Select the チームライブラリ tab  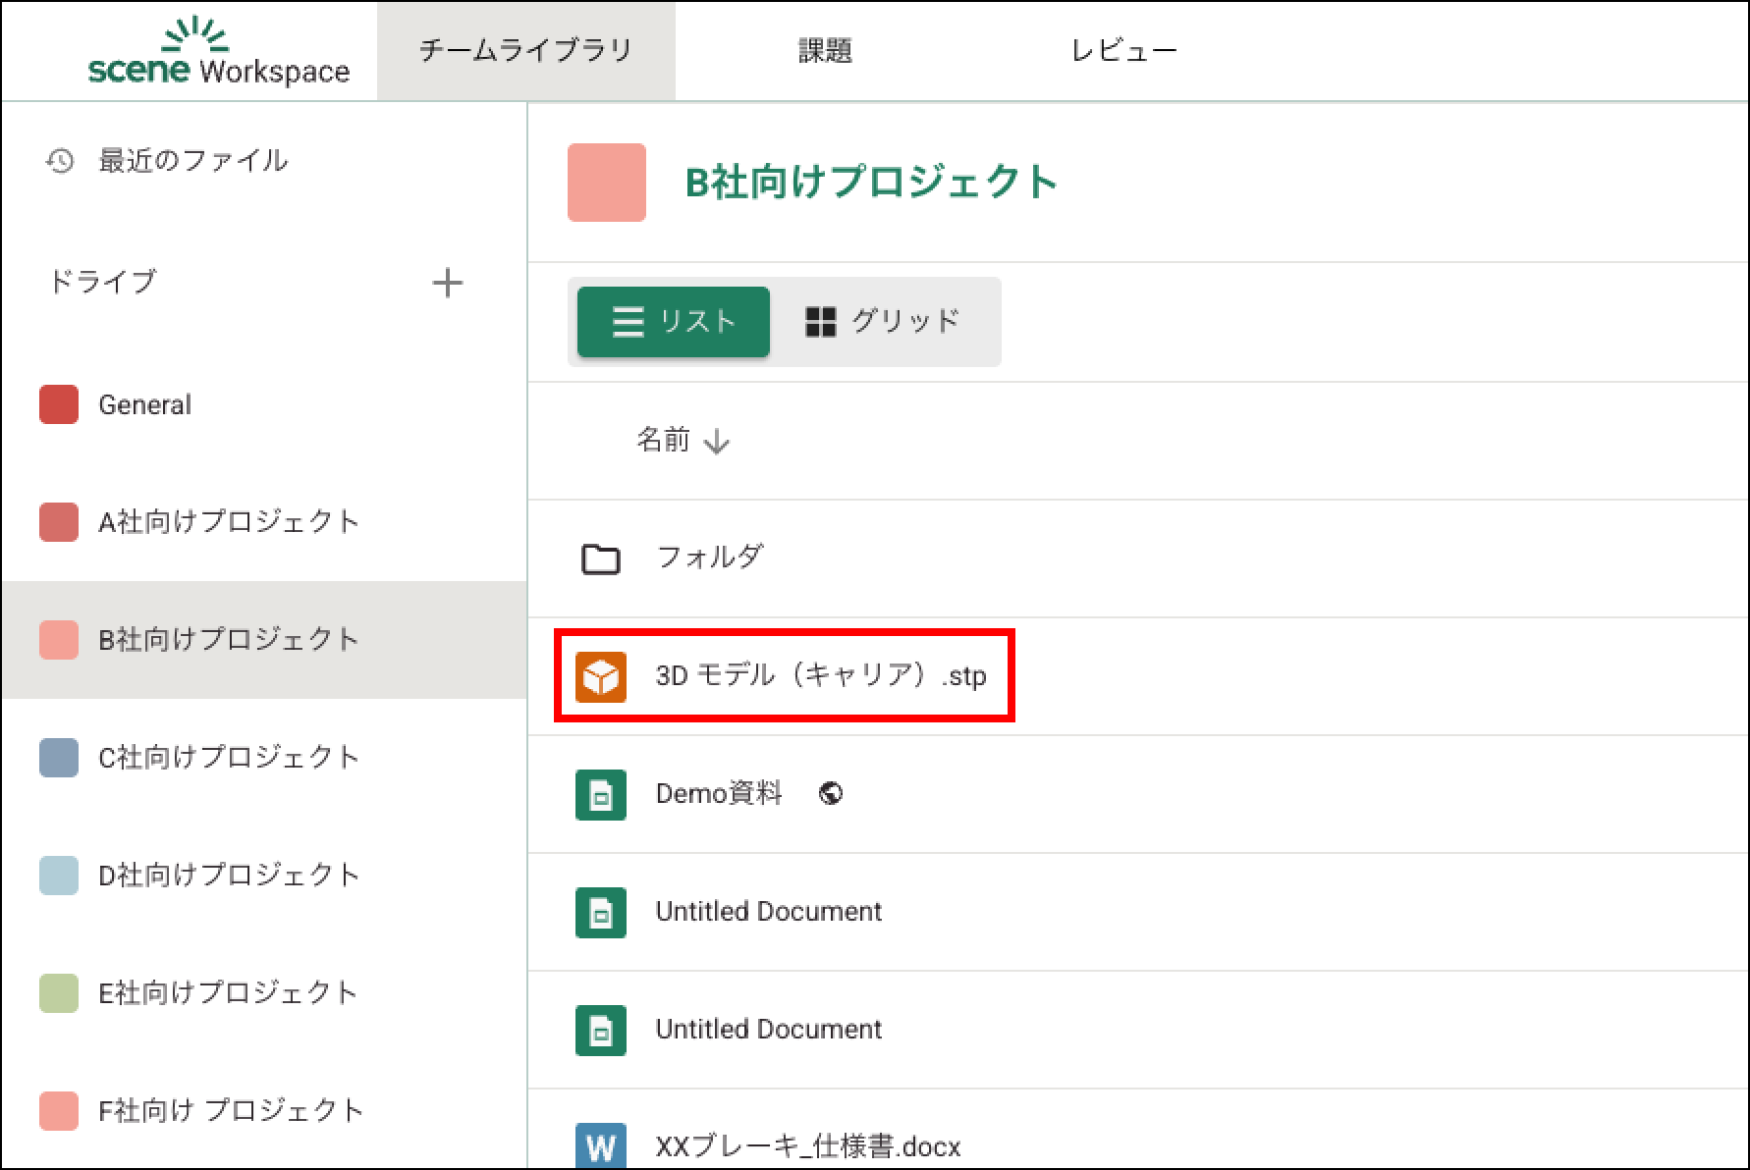pyautogui.click(x=526, y=51)
